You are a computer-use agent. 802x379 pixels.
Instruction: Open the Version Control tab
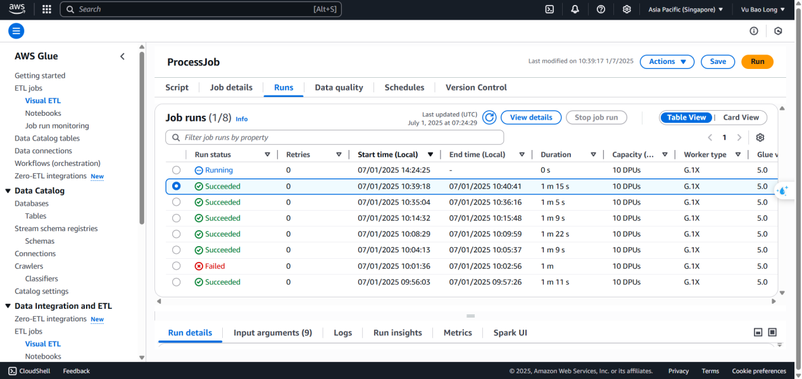476,87
